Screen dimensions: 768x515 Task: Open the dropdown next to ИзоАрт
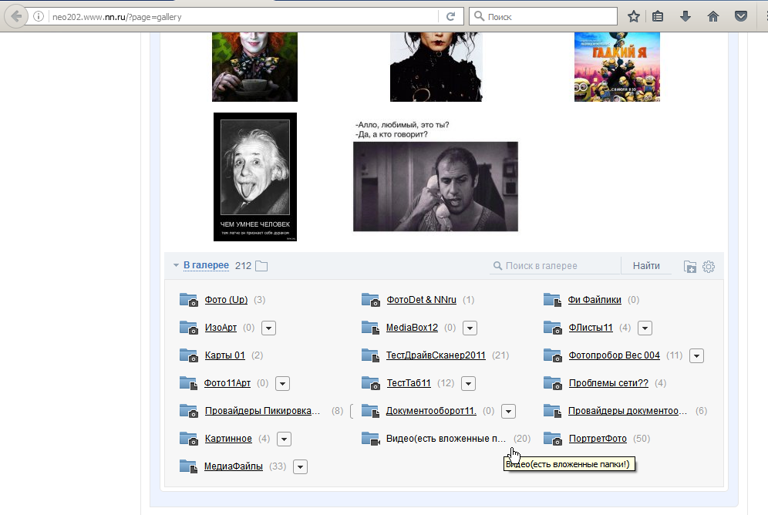tap(268, 328)
